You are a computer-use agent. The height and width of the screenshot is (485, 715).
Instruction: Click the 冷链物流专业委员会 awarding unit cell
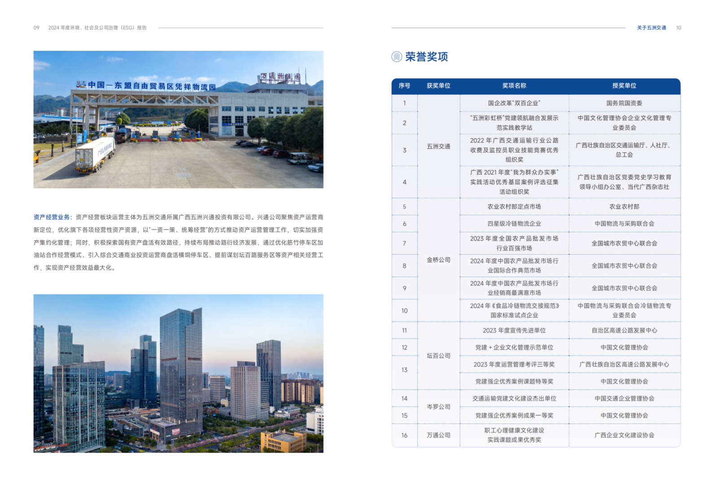pos(624,310)
